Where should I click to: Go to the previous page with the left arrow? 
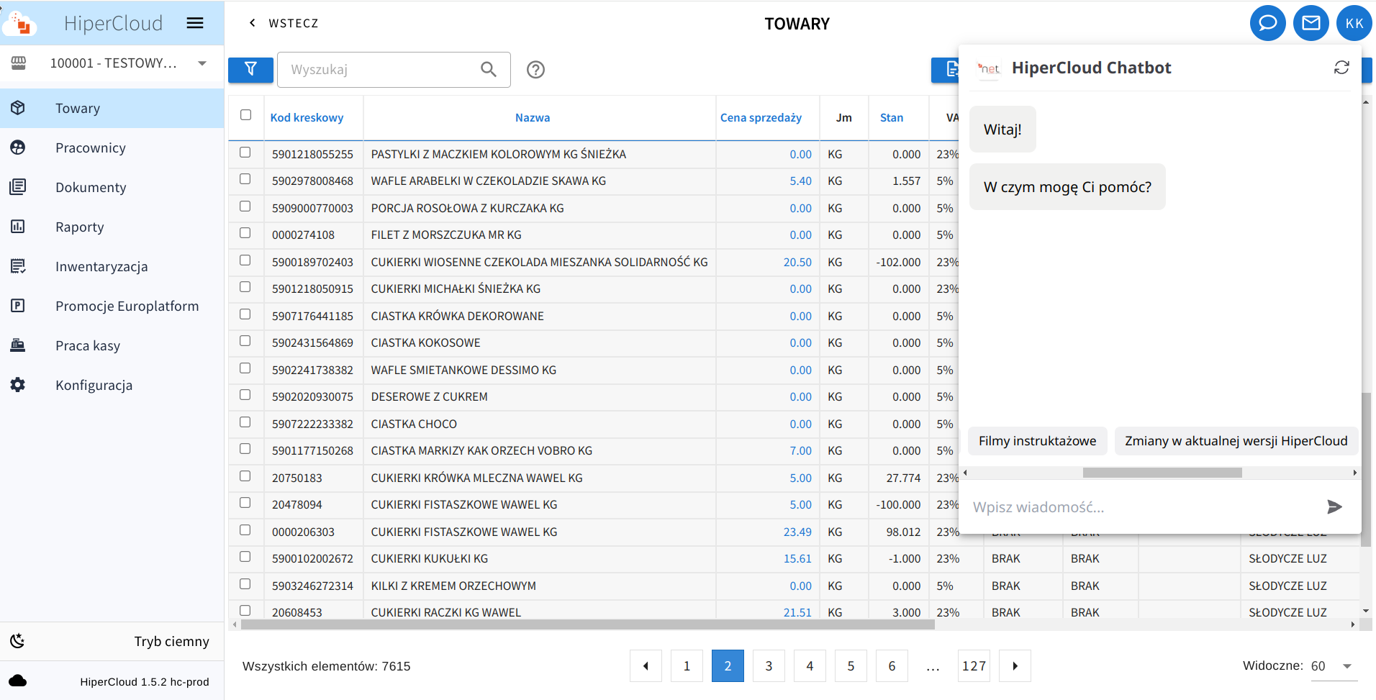[646, 666]
